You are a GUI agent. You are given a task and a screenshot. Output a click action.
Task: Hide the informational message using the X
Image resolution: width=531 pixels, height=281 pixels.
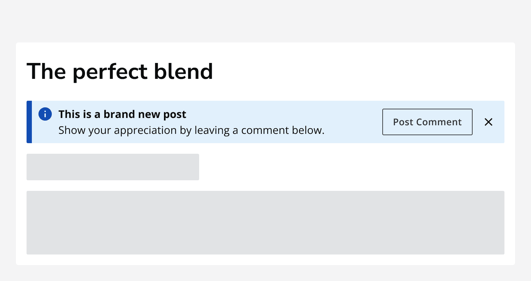(x=488, y=122)
